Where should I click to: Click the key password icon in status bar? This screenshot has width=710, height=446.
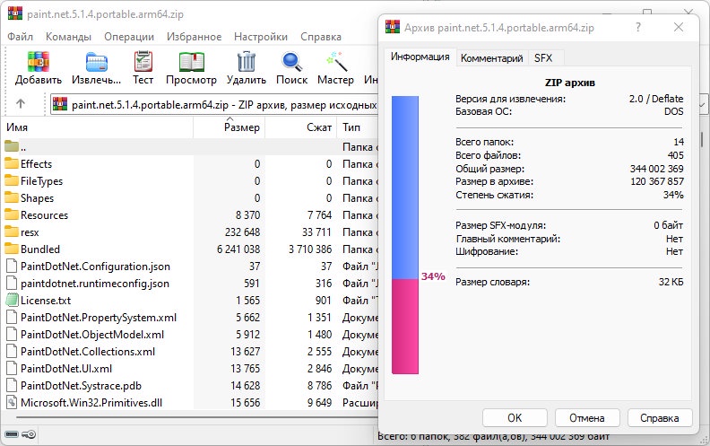pyautogui.click(x=29, y=434)
